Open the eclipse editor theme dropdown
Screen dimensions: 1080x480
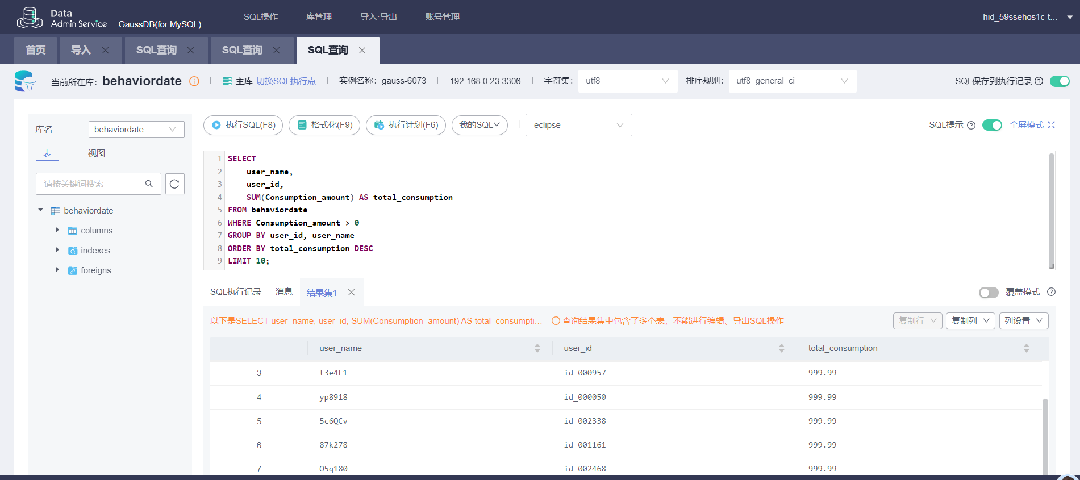tap(579, 125)
